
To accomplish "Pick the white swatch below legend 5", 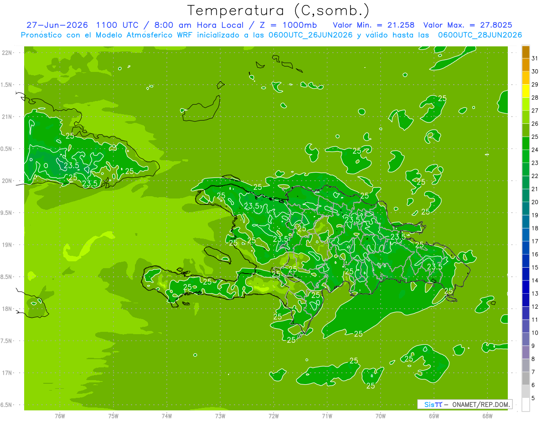I will (x=526, y=405).
